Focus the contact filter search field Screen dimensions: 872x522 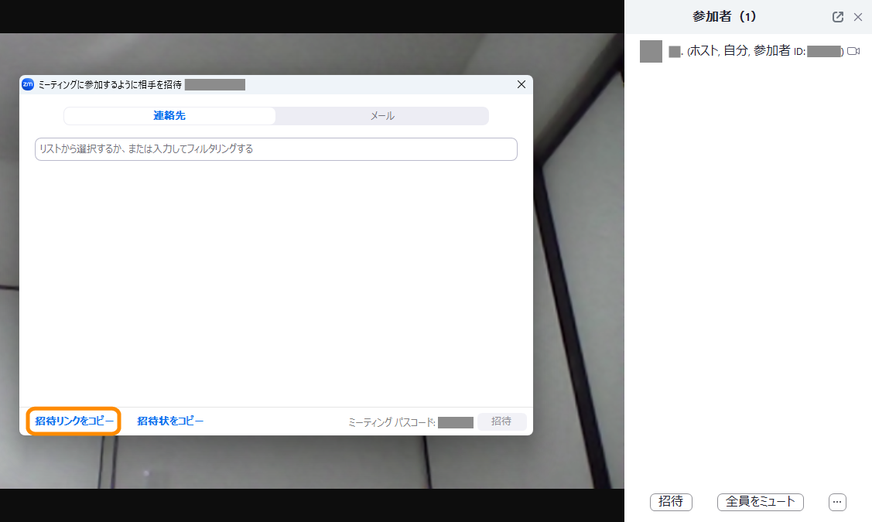[x=275, y=149]
